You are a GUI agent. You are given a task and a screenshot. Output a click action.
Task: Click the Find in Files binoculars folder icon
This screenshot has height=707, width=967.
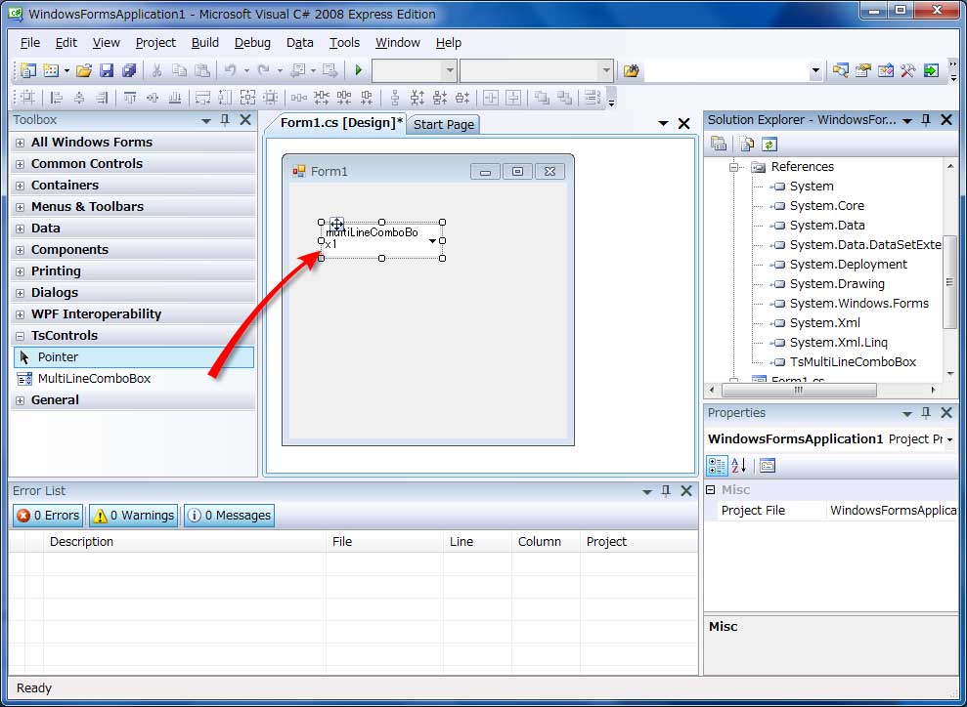(x=631, y=71)
